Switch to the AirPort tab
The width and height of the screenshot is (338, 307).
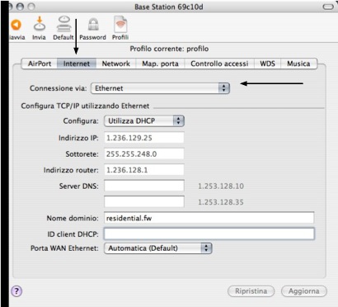pyautogui.click(x=40, y=64)
